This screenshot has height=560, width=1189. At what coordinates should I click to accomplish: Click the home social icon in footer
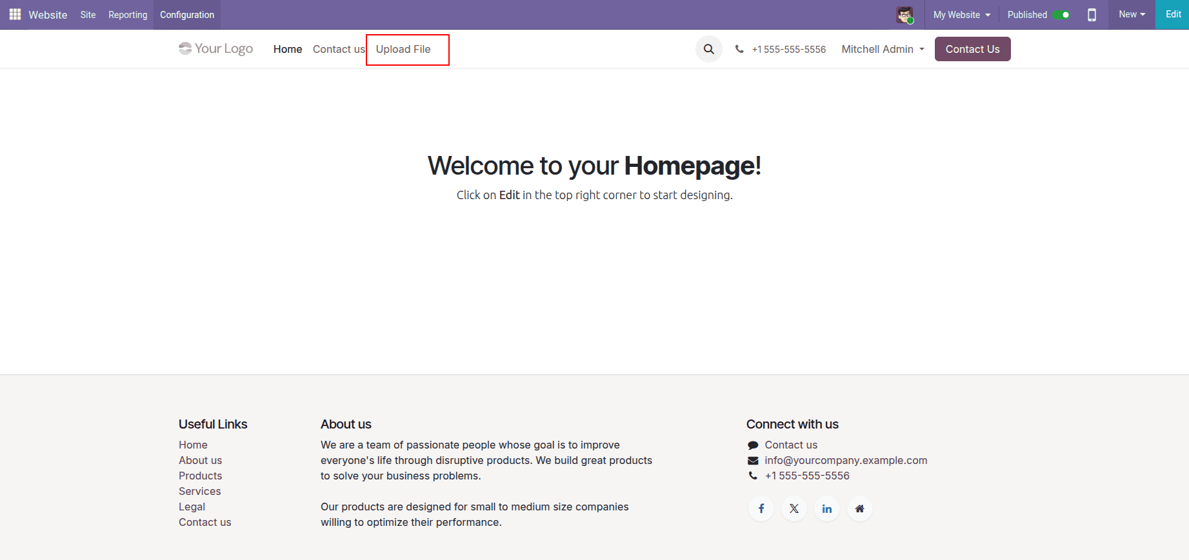(859, 508)
